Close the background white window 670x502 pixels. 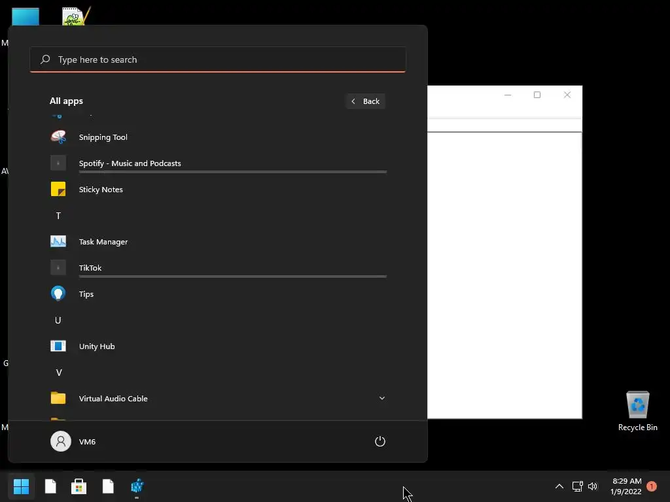pos(567,95)
